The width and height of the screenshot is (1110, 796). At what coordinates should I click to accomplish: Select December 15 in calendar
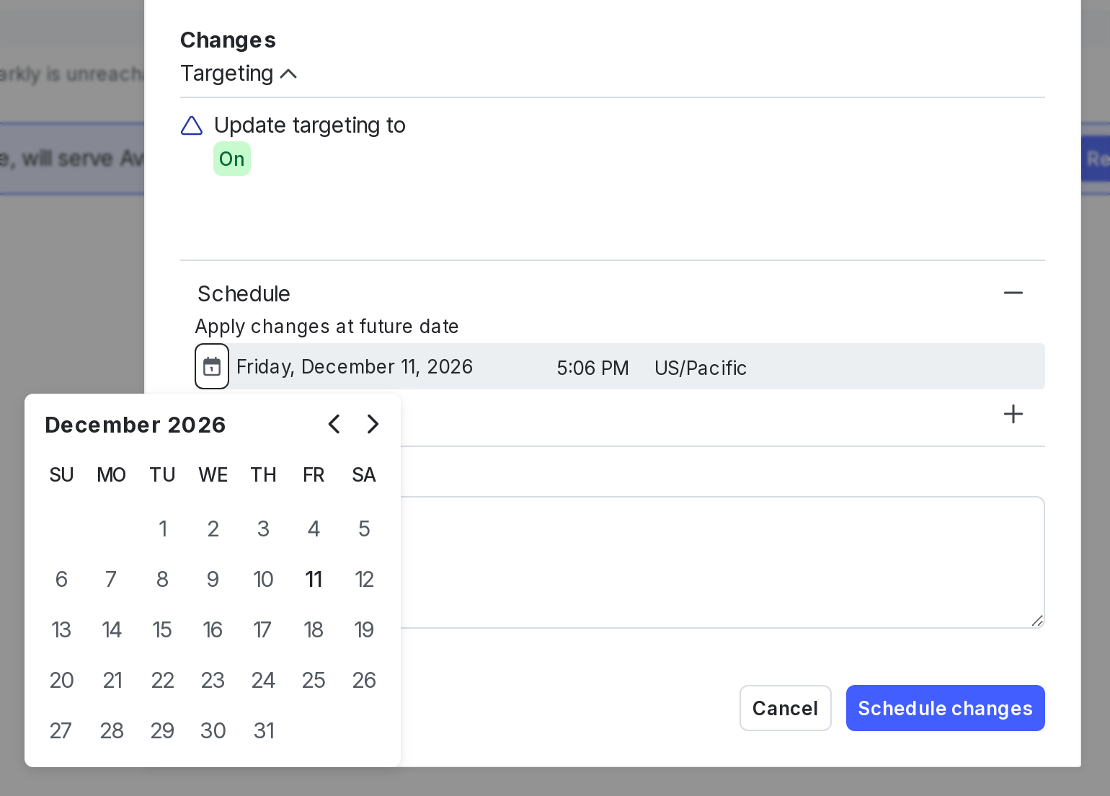pyautogui.click(x=163, y=630)
